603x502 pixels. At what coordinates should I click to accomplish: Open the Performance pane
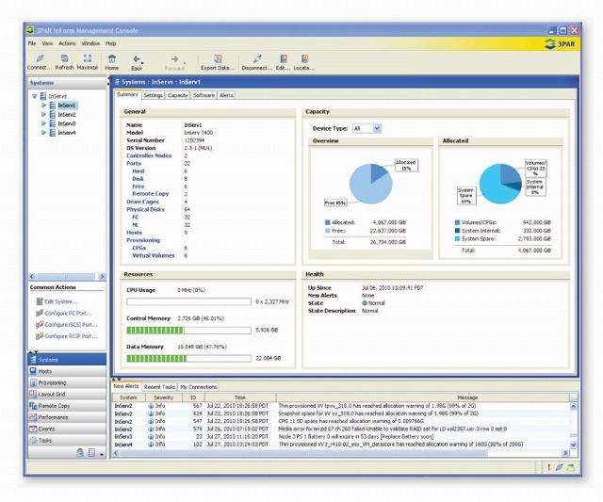point(67,417)
